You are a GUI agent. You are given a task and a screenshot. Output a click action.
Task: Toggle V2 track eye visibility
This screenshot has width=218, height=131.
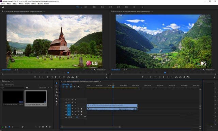coord(75,103)
